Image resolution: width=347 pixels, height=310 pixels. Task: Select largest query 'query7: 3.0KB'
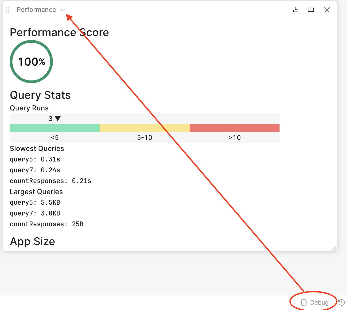(x=35, y=213)
